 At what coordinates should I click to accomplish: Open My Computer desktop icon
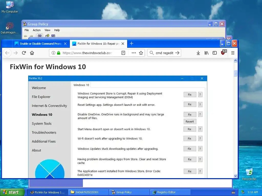click(x=10, y=7)
